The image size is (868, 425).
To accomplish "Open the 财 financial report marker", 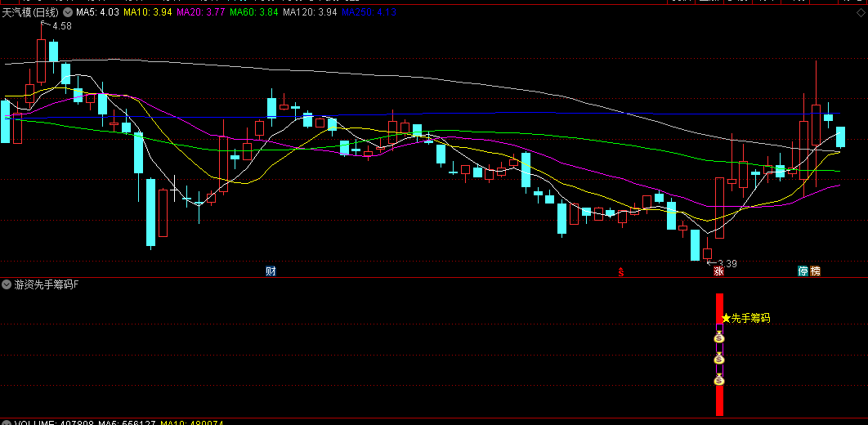I will [271, 271].
